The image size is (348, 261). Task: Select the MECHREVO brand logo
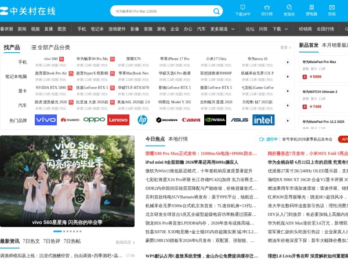coord(166,120)
